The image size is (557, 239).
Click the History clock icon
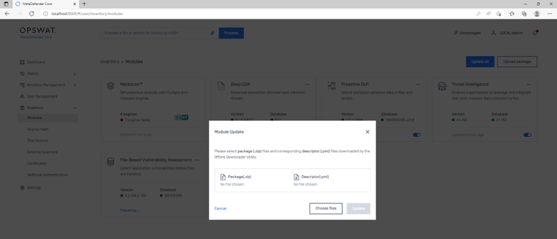point(22,74)
